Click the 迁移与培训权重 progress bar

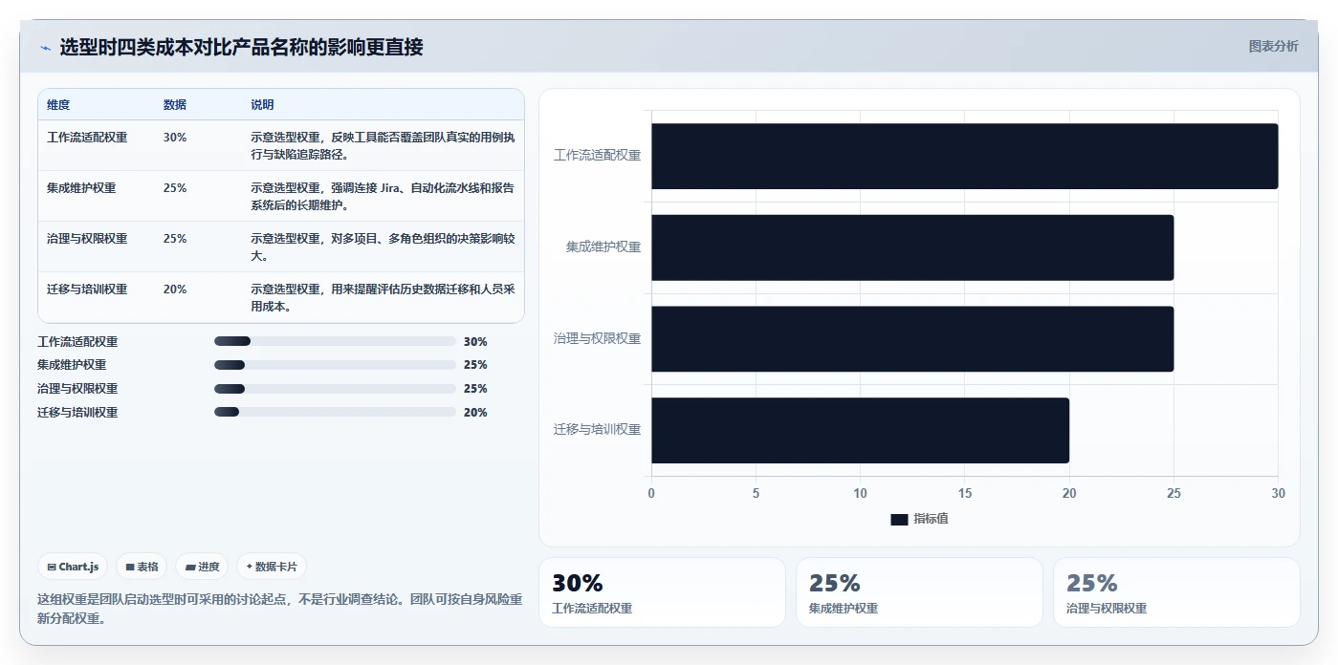[x=335, y=412]
